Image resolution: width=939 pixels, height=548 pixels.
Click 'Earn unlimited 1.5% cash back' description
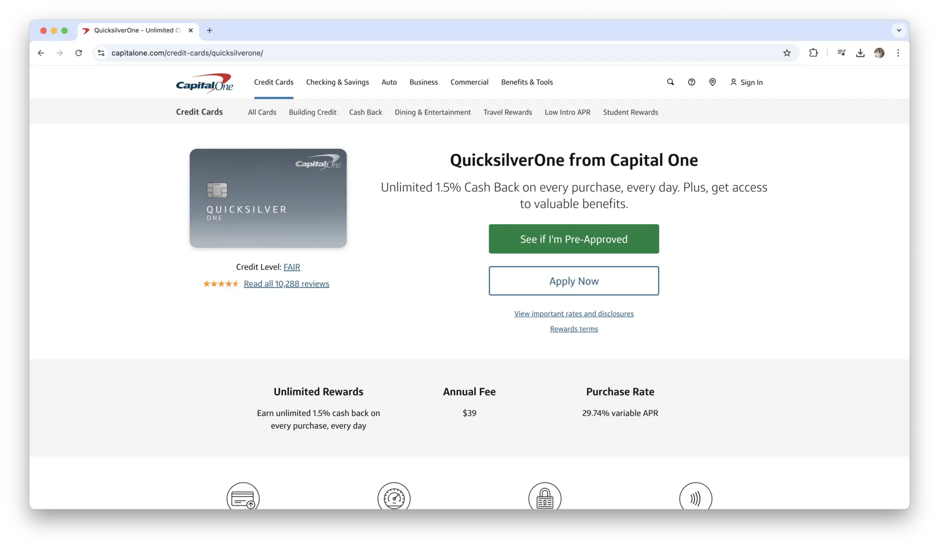point(318,420)
